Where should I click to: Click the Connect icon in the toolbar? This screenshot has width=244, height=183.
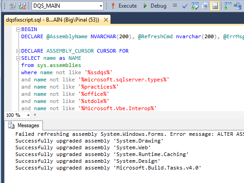(x=12, y=6)
